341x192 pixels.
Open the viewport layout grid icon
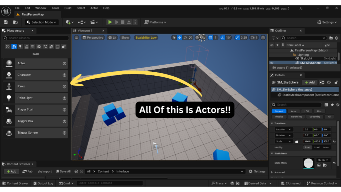click(263, 38)
